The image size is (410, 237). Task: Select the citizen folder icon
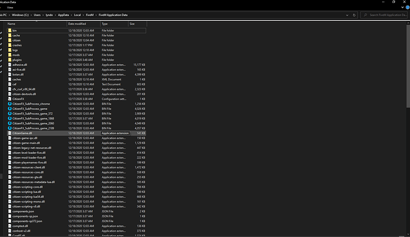[10, 40]
